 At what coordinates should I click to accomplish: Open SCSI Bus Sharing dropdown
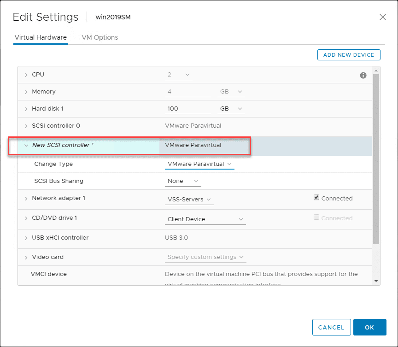click(x=183, y=181)
